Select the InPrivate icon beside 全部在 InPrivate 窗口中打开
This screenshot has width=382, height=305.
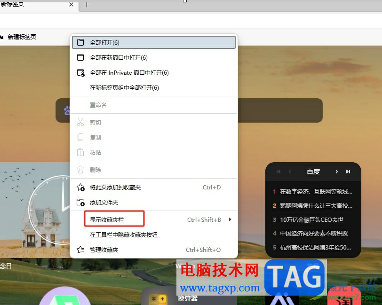coord(81,72)
